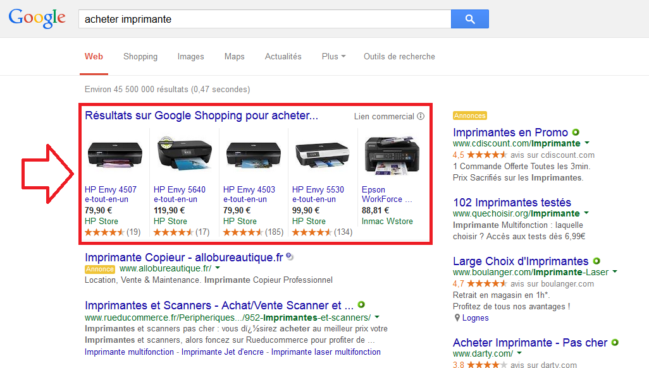Open dropdown arrow next to www.darty.com/
649x368 pixels.
(519, 353)
